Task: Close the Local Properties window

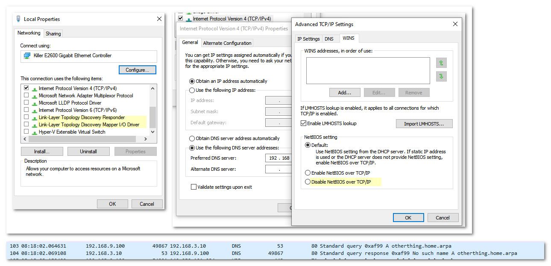Action: [159, 19]
